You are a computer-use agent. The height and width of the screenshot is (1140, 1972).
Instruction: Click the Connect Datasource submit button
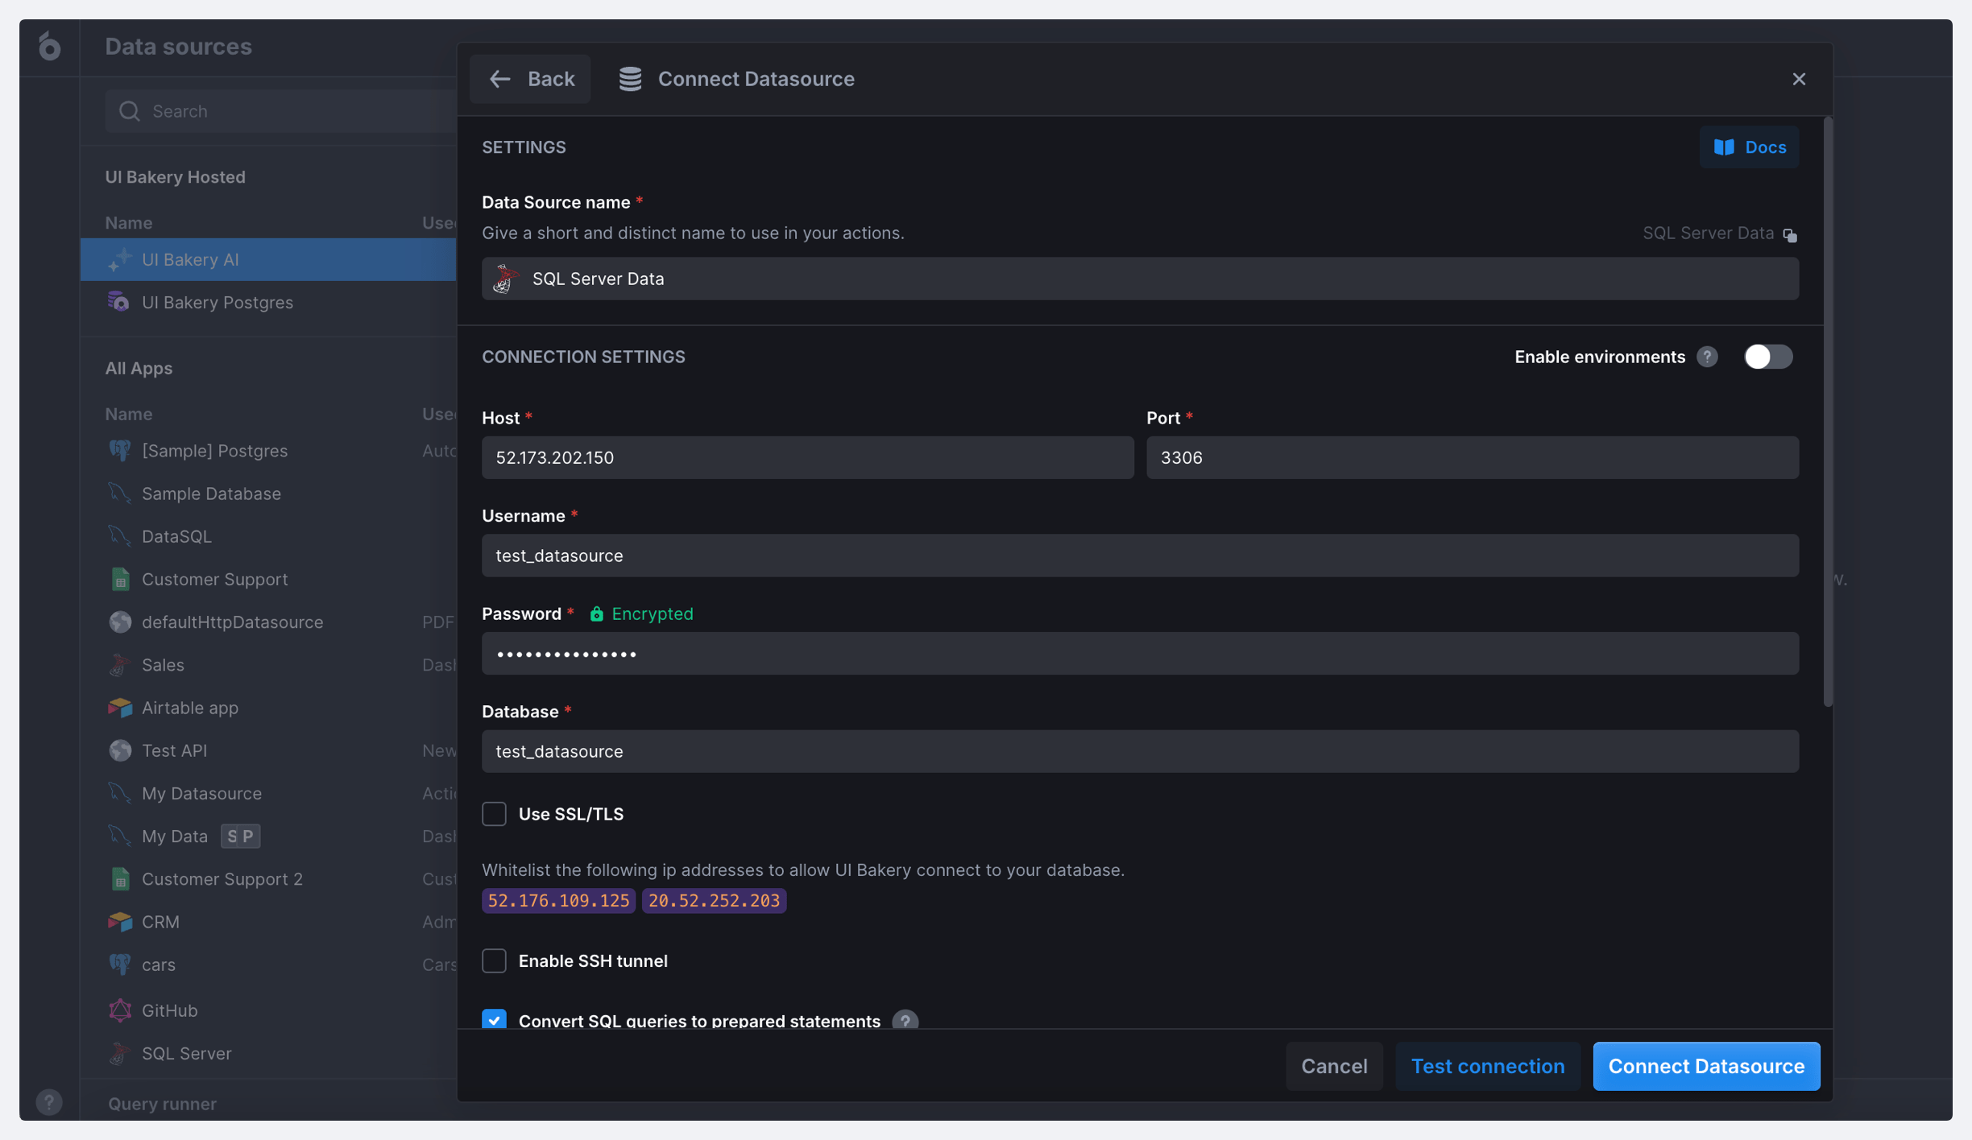point(1705,1066)
